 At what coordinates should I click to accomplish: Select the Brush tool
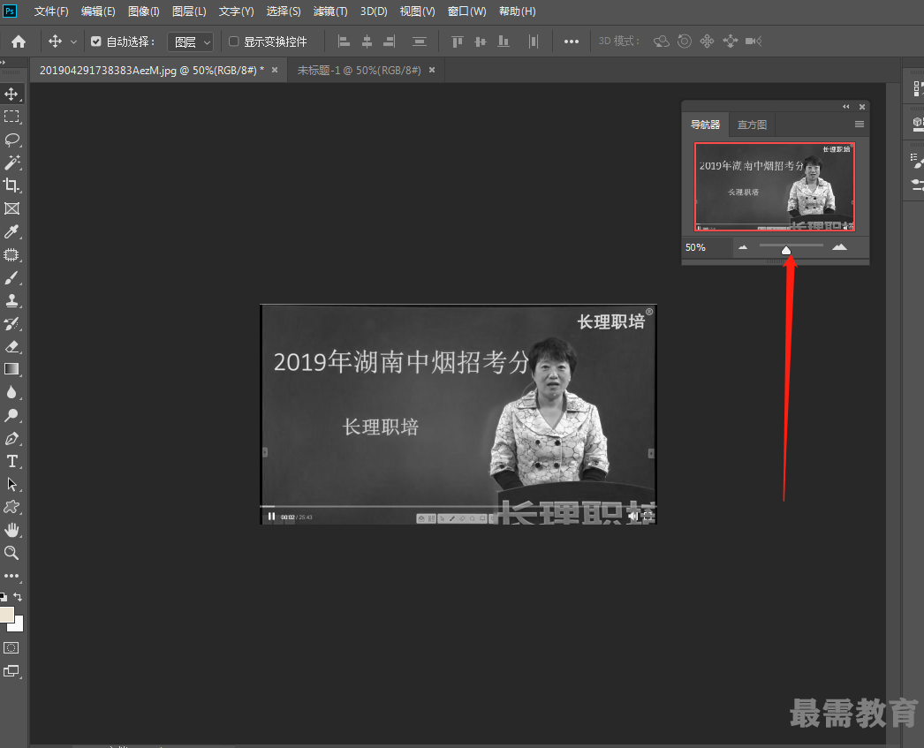pos(11,277)
